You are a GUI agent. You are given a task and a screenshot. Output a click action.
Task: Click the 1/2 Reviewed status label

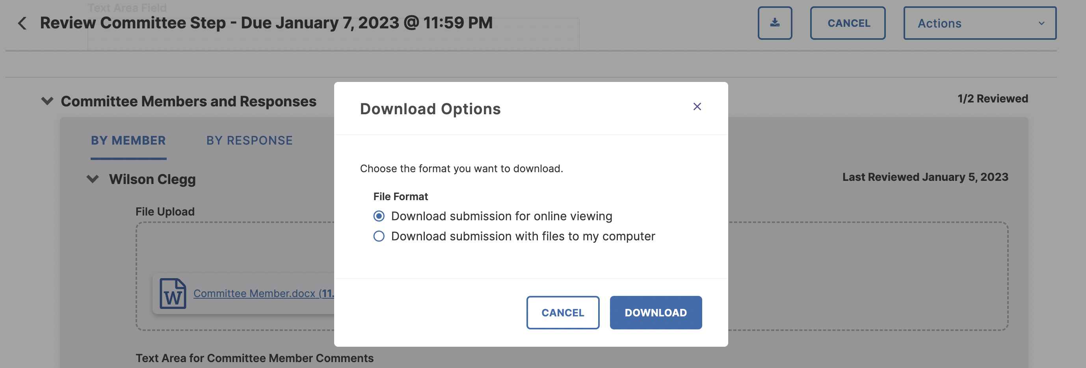point(992,99)
